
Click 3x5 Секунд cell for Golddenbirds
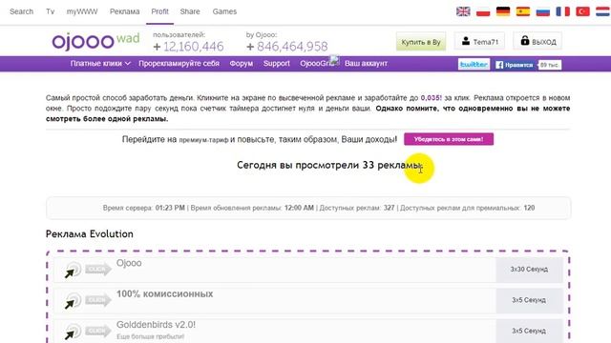coord(529,331)
